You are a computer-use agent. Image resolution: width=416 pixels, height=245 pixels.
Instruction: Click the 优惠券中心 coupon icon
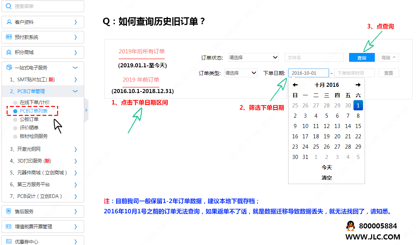tap(9, 242)
